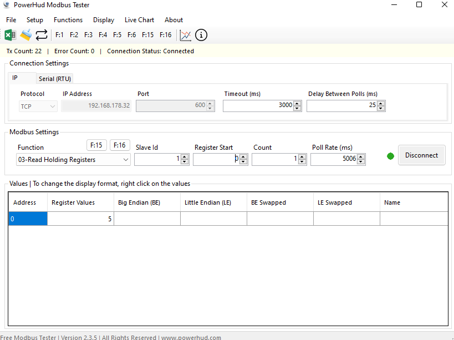Click the Poll Rate (ms) field
Viewport: 454px width, 340px height.
pos(334,159)
